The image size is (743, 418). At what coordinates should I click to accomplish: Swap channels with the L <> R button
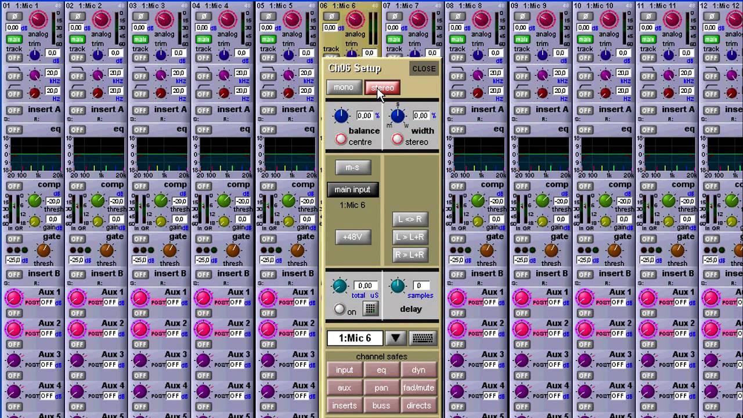[x=410, y=219]
